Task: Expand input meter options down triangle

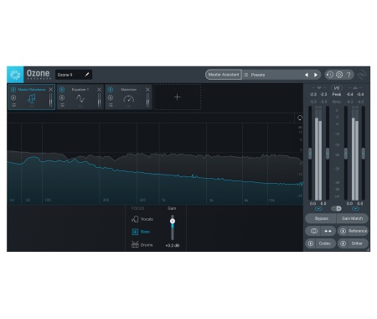Action: pos(319,88)
